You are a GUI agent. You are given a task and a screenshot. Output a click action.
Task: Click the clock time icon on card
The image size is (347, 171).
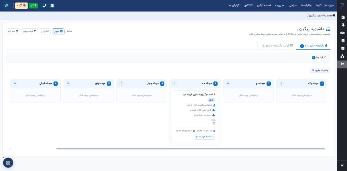click(194, 131)
